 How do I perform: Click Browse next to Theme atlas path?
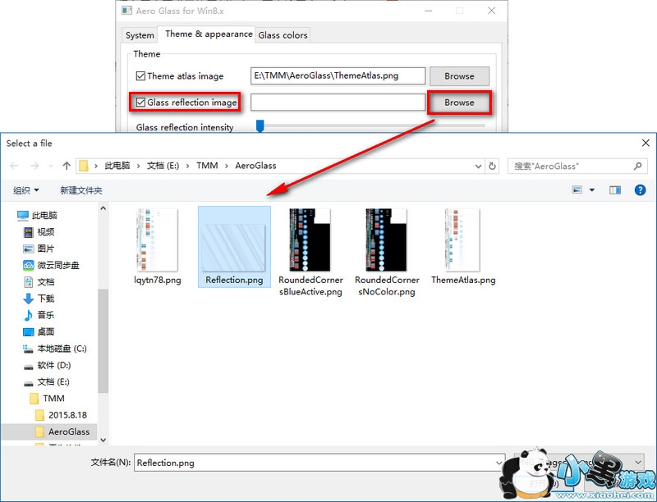point(459,76)
